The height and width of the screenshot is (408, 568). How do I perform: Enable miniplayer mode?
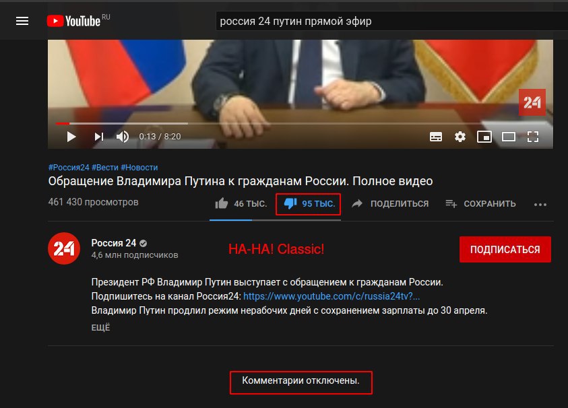point(484,137)
